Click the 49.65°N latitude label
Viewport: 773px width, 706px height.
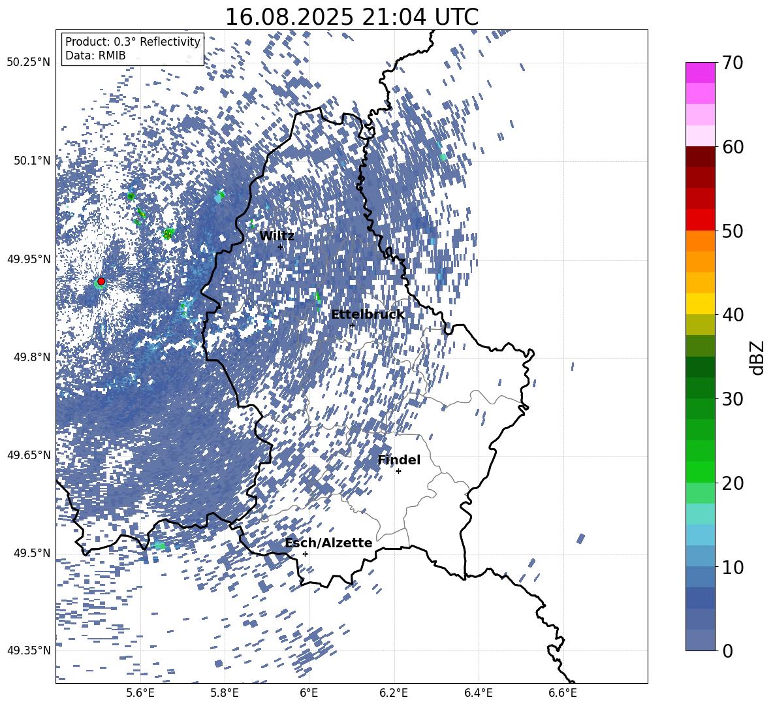(x=29, y=455)
